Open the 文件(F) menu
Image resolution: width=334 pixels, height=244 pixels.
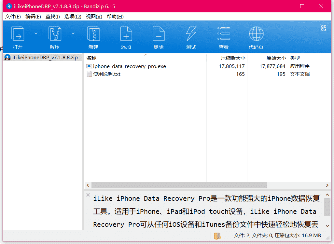13,17
